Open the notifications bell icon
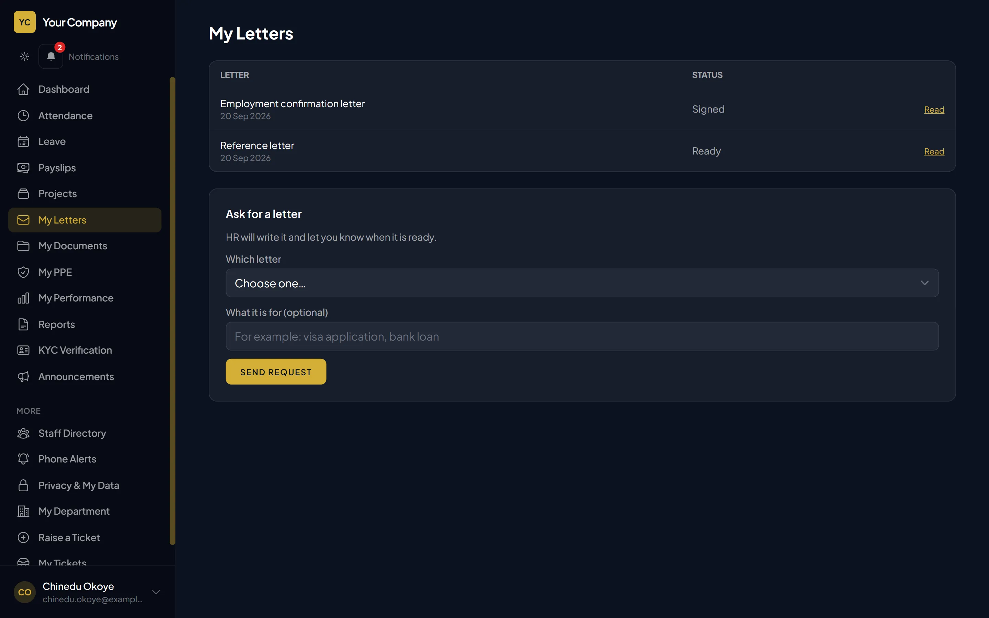989x618 pixels. point(51,56)
